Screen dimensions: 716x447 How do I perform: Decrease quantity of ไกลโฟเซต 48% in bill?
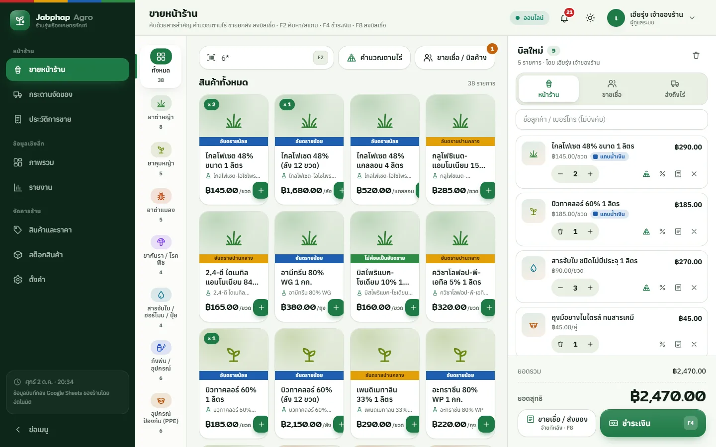560,174
